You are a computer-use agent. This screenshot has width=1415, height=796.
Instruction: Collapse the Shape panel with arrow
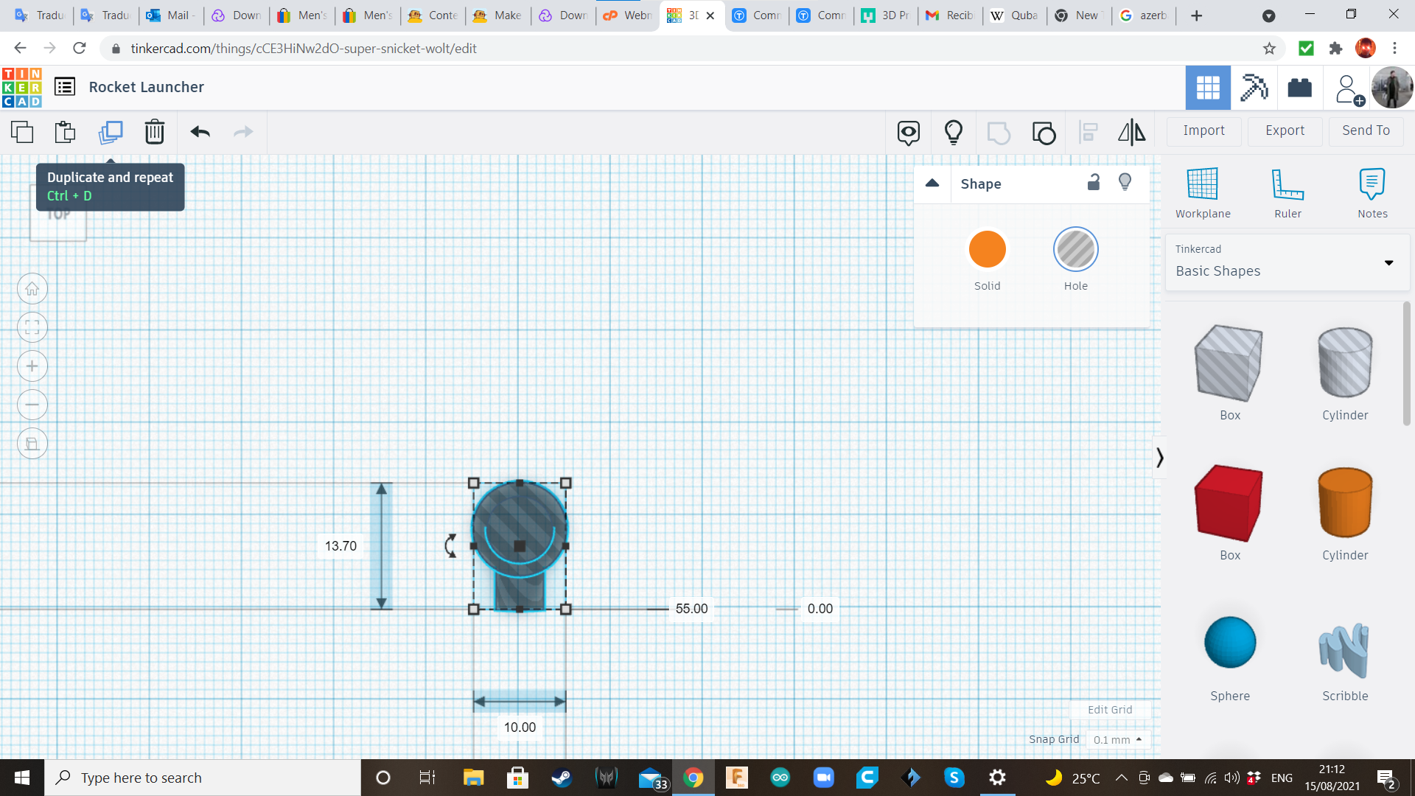(932, 184)
